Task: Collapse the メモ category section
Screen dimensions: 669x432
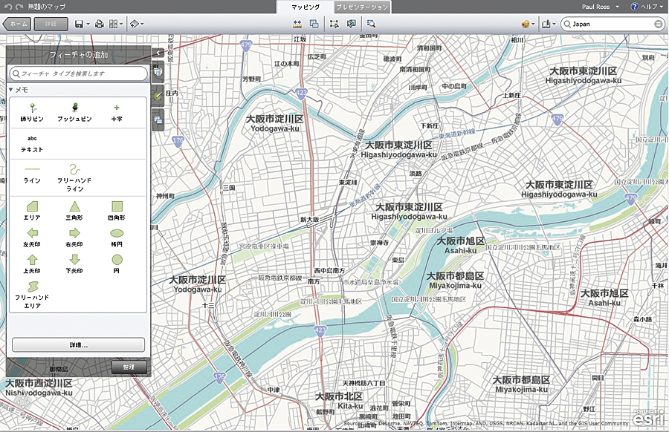Action: [11, 90]
